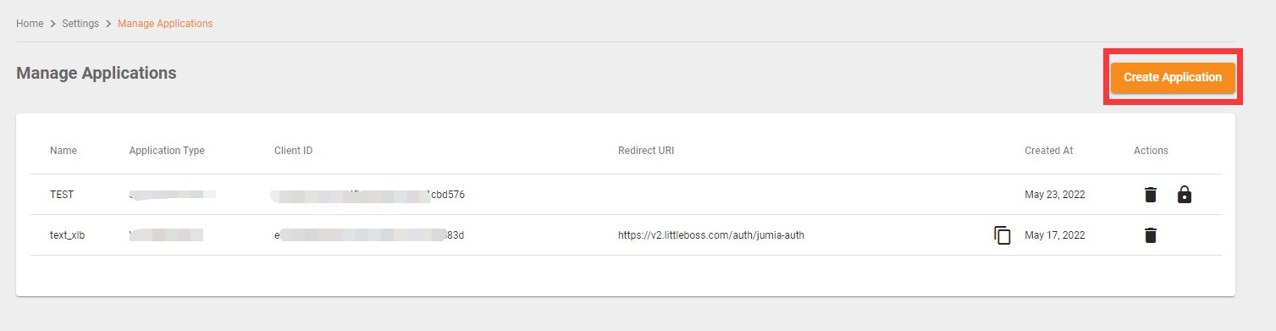Click the Client ID column header
This screenshot has height=331, width=1276.
click(293, 151)
